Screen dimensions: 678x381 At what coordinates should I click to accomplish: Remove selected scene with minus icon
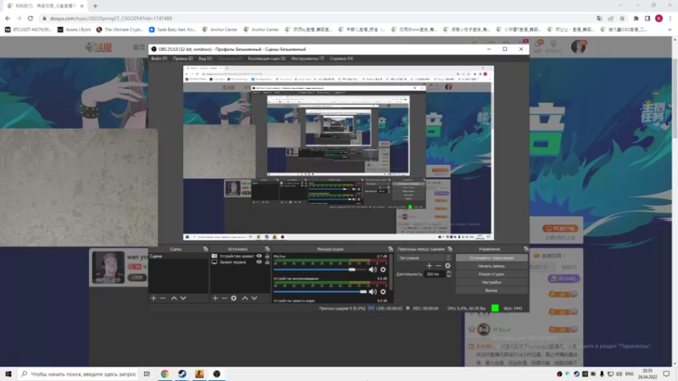(x=163, y=298)
